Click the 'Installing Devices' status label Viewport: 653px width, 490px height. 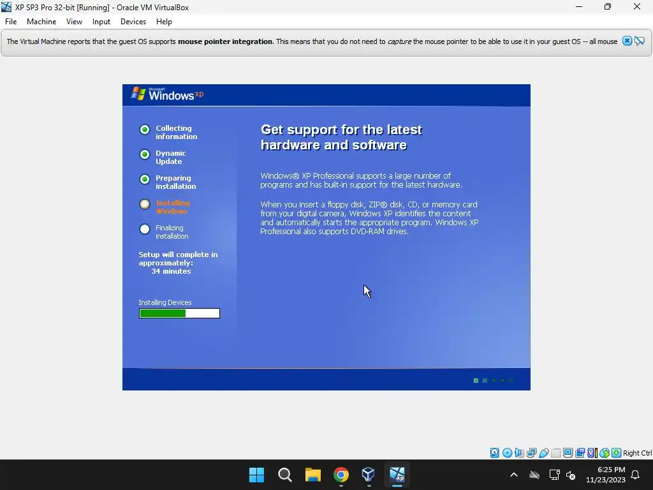(x=165, y=302)
